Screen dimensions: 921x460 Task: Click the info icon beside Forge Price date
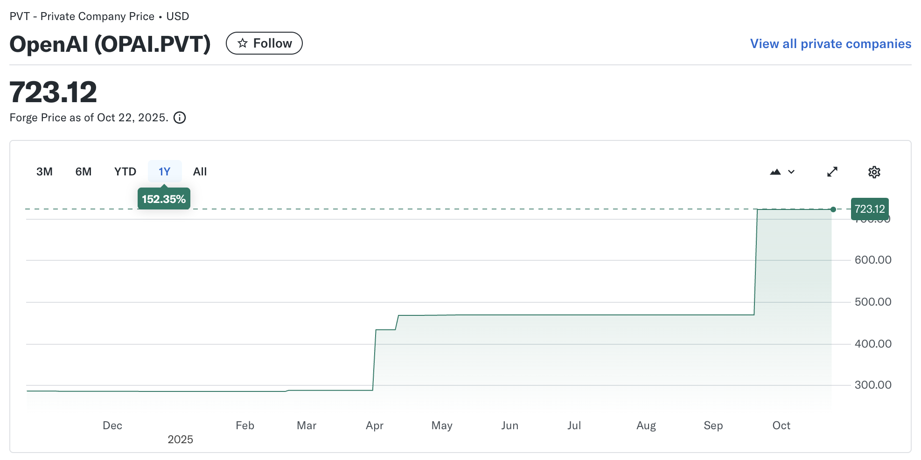(x=180, y=118)
